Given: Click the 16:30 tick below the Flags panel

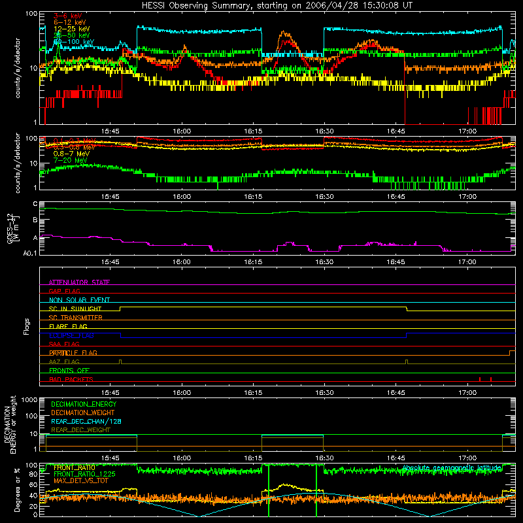Looking at the screenshot, I should [324, 393].
